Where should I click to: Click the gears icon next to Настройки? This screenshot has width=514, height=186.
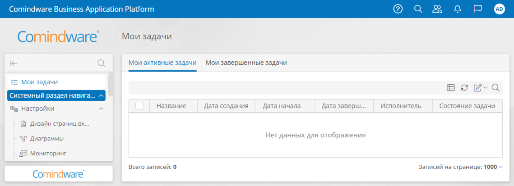point(14,109)
